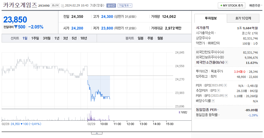The height and width of the screenshot is (138, 264).
Task: Switch to the 호가10단계 tab
Action: tap(243, 18)
